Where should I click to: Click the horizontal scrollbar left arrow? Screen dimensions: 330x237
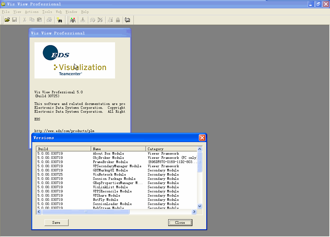coord(39,211)
